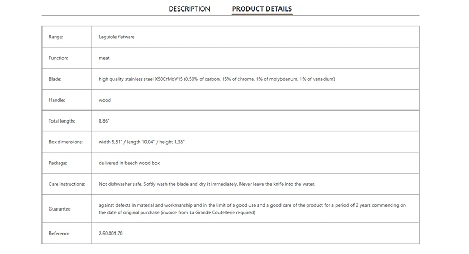Viewport: 469px width, 254px height.
Task: Click the box width/length/height dimensions text
Action: (142, 142)
